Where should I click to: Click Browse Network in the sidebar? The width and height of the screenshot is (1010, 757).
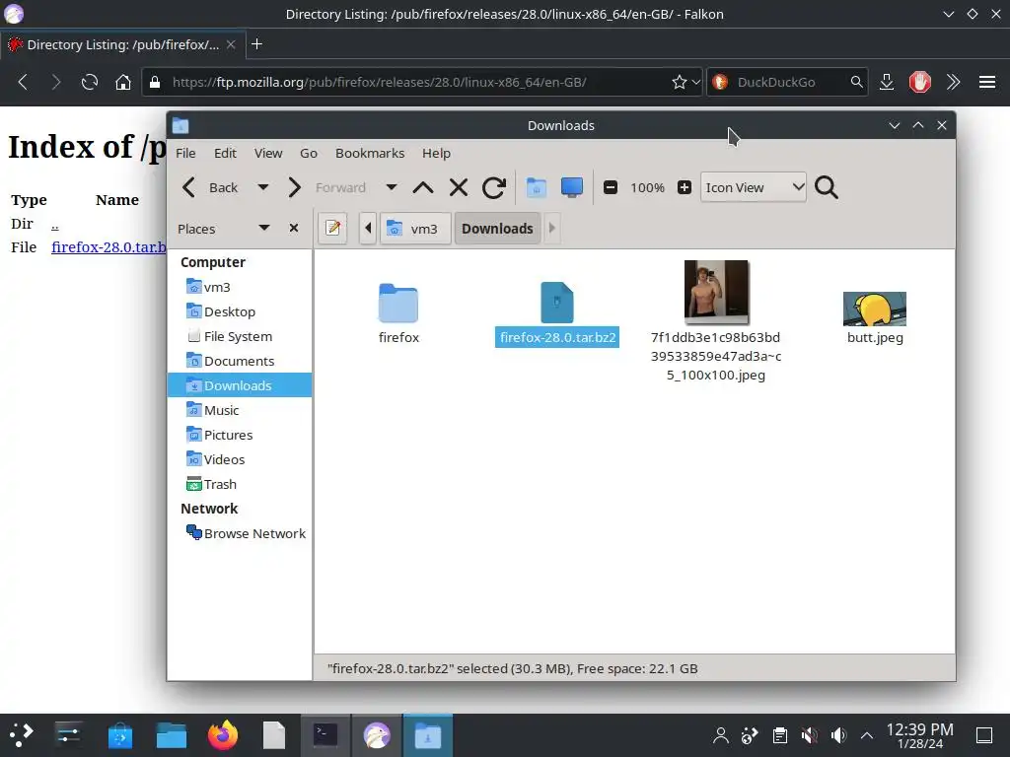240,533
